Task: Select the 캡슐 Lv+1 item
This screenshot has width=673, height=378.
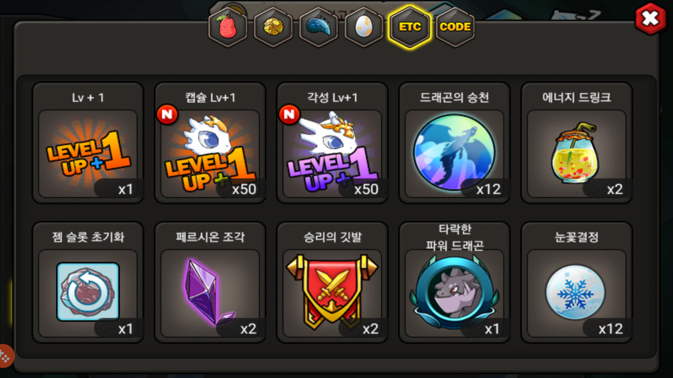Action: click(x=210, y=143)
